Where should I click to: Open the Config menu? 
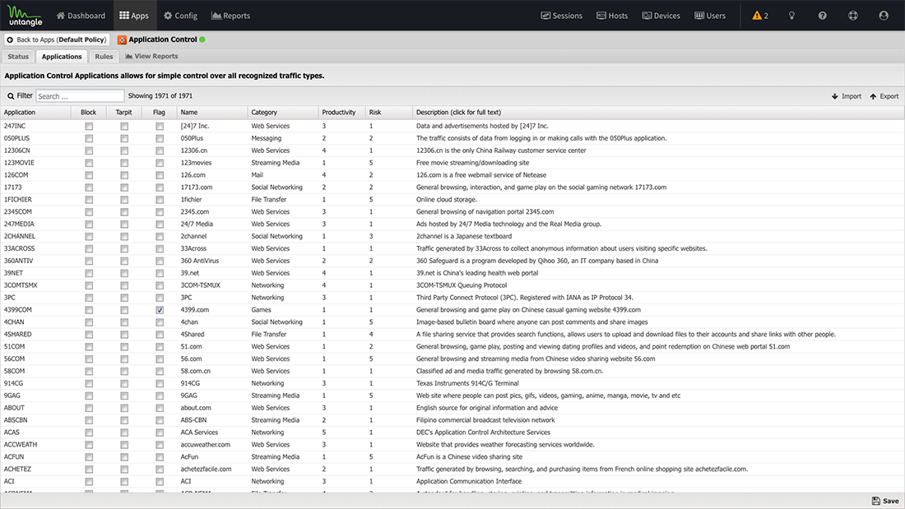(181, 16)
